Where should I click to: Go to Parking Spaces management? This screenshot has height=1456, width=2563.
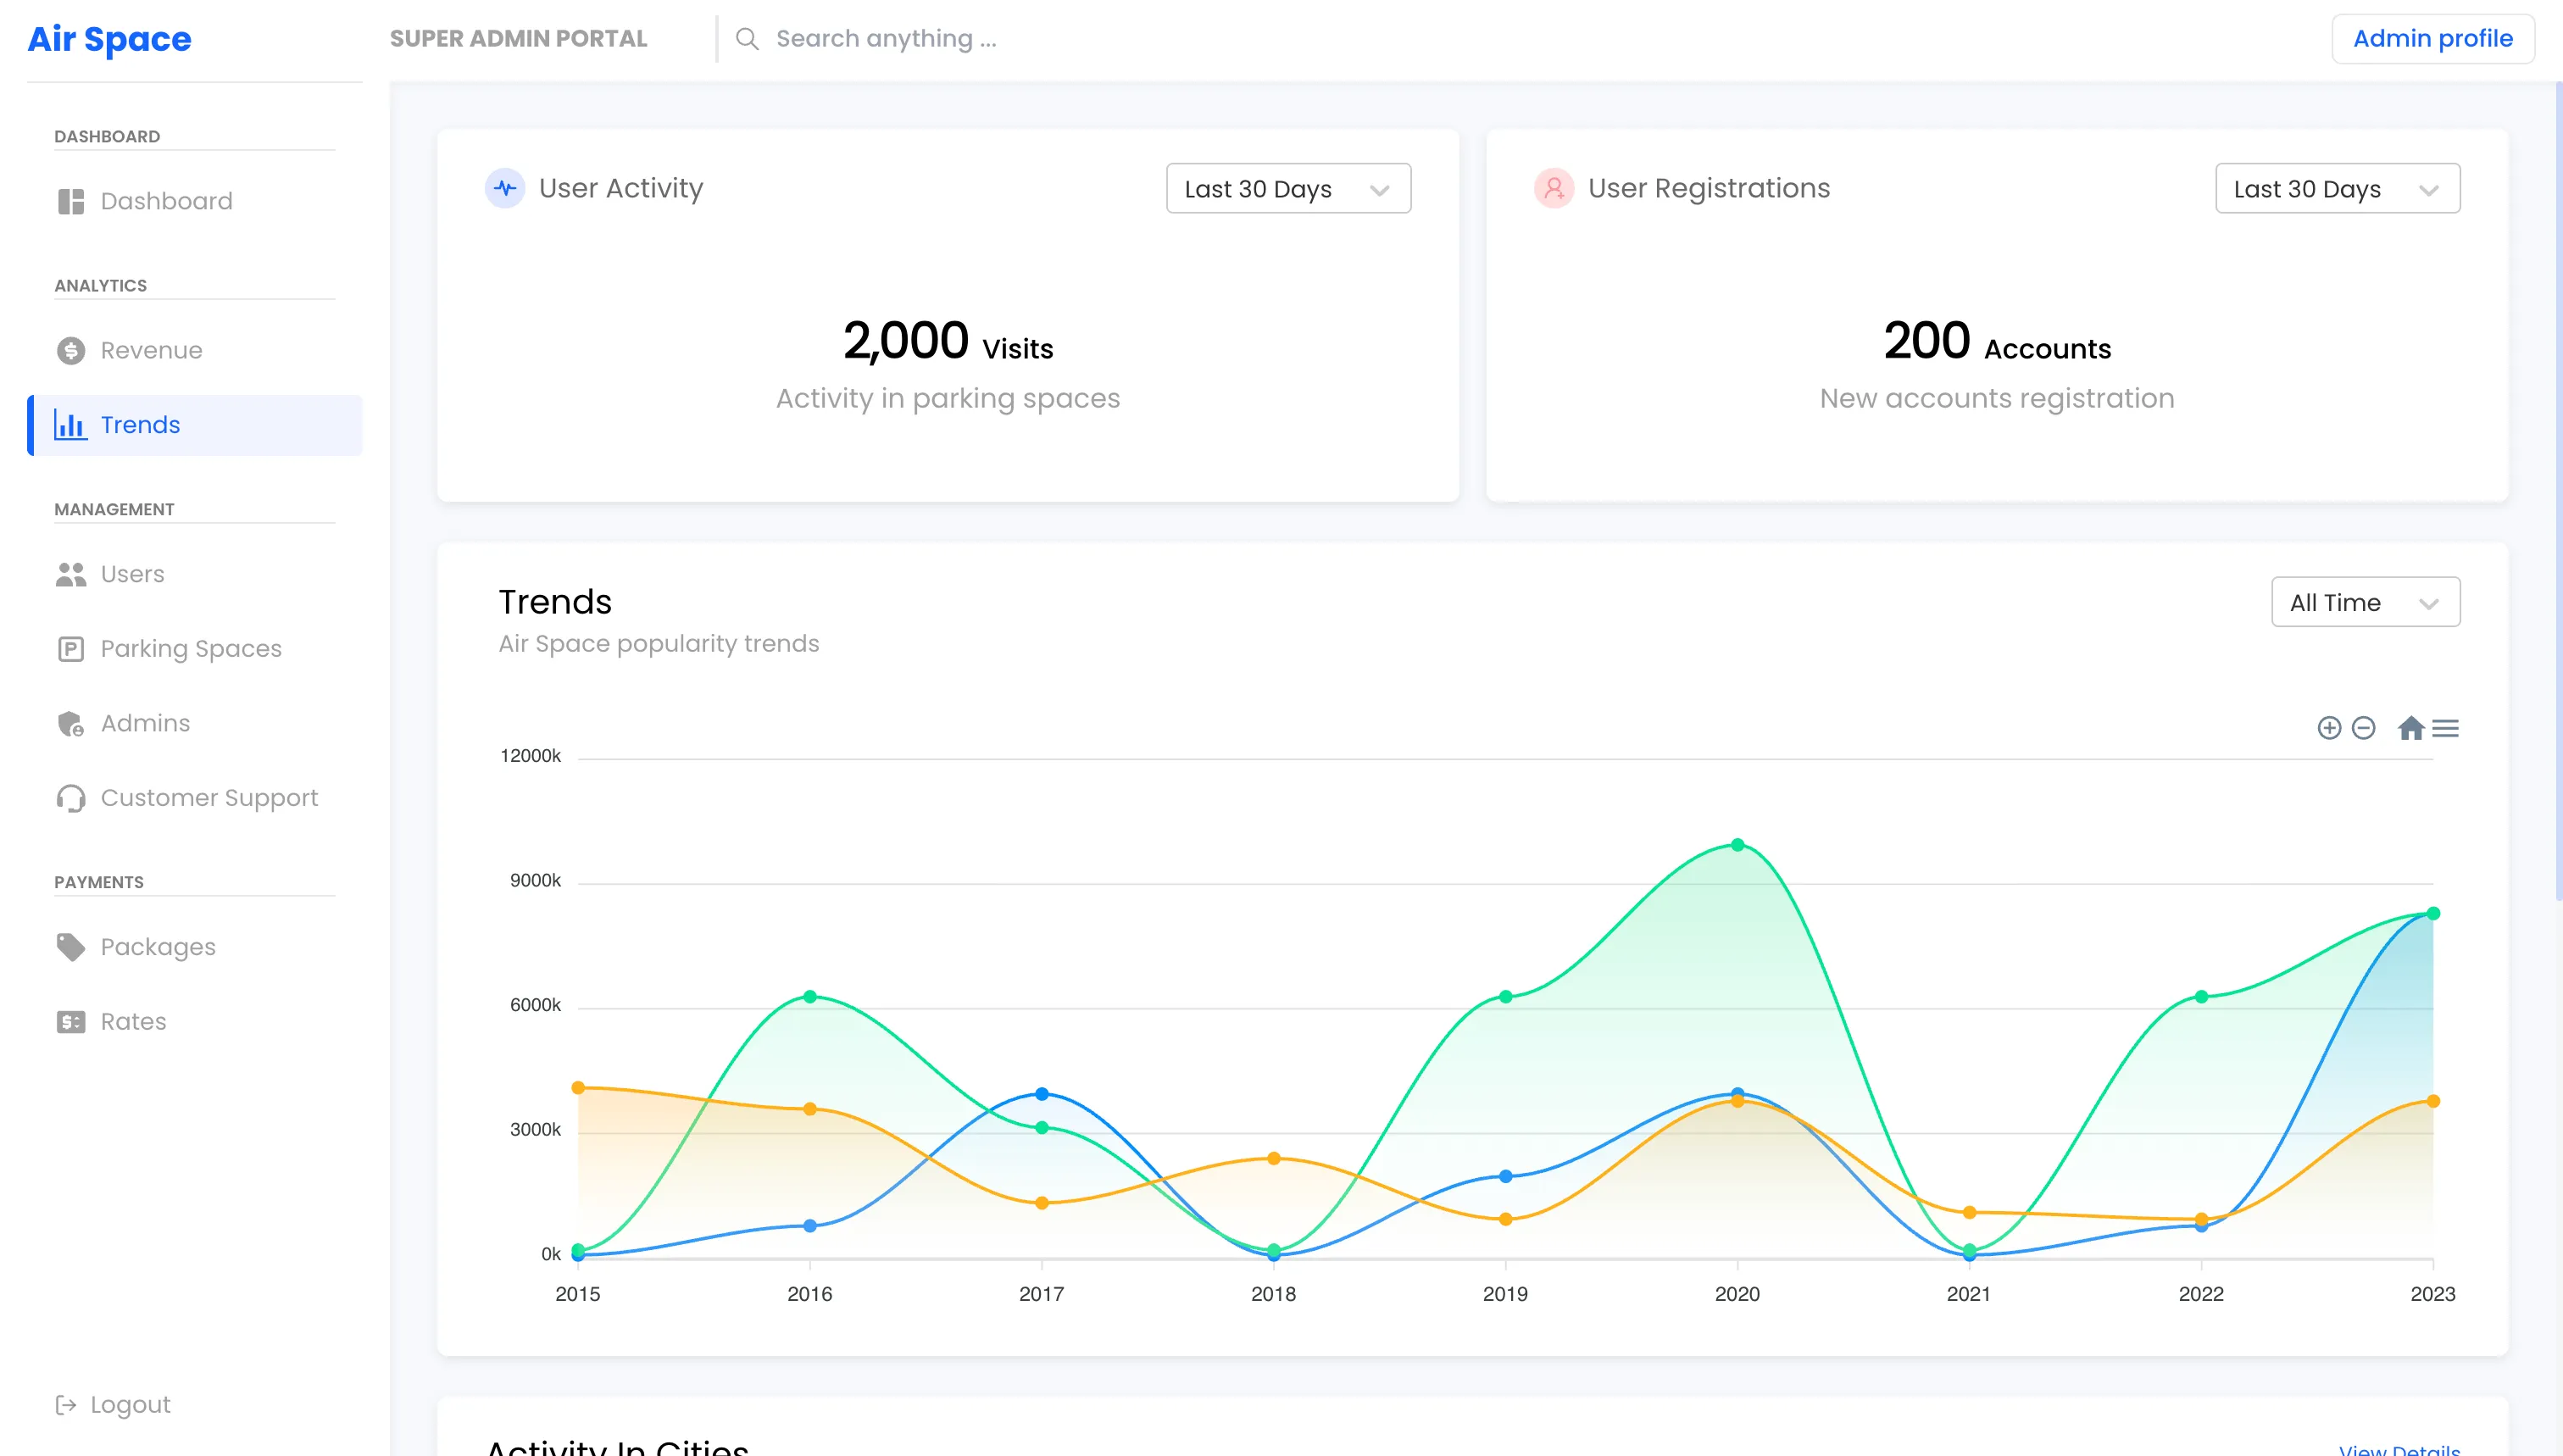tap(190, 648)
